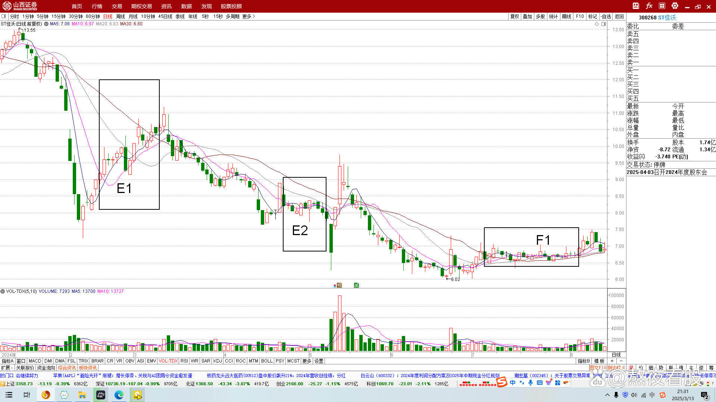Zoom out chart with the minus button
The width and height of the screenshot is (716, 402).
[x=621, y=361]
